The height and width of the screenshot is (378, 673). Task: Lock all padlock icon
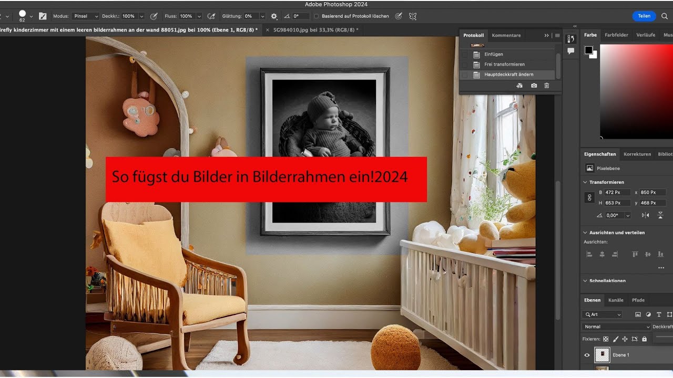(x=644, y=339)
